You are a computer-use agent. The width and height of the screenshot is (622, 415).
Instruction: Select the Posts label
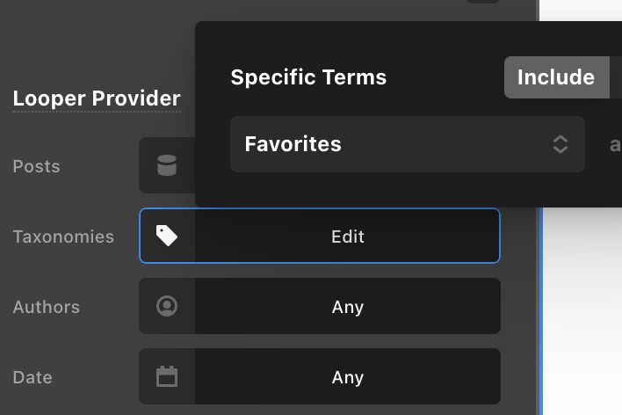pos(36,166)
